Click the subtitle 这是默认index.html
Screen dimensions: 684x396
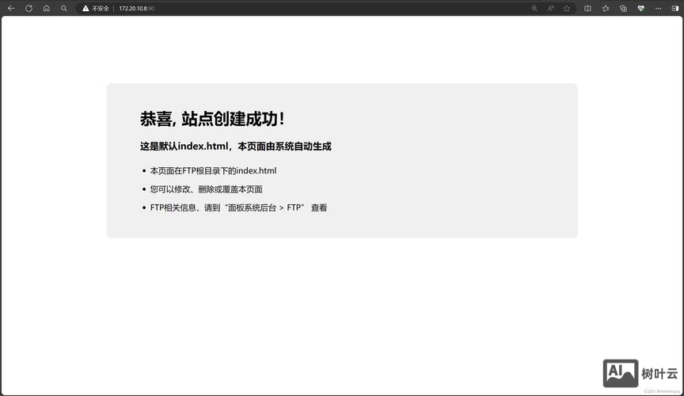point(236,147)
